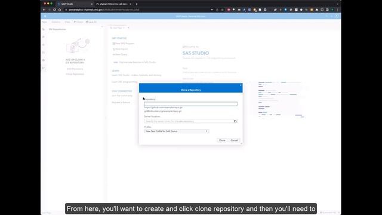Open the Libraries pane icon in sidebar
382x215 pixels.
tap(44, 60)
